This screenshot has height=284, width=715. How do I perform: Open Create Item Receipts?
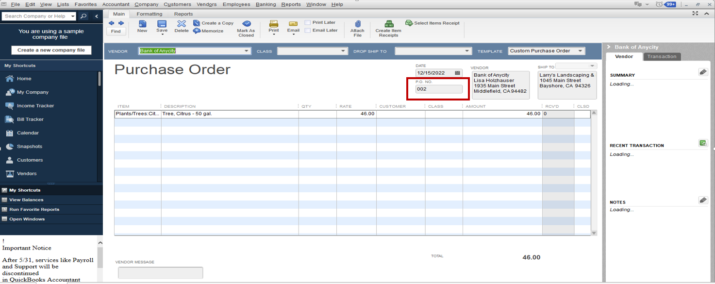point(387,27)
